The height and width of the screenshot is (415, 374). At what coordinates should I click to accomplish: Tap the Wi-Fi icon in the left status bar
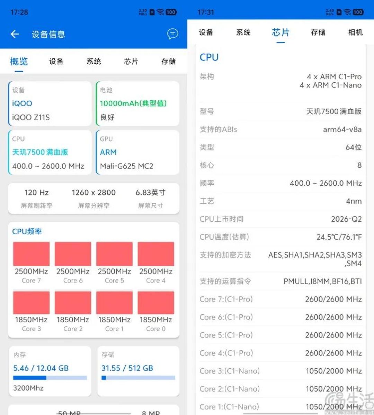pyautogui.click(x=160, y=12)
